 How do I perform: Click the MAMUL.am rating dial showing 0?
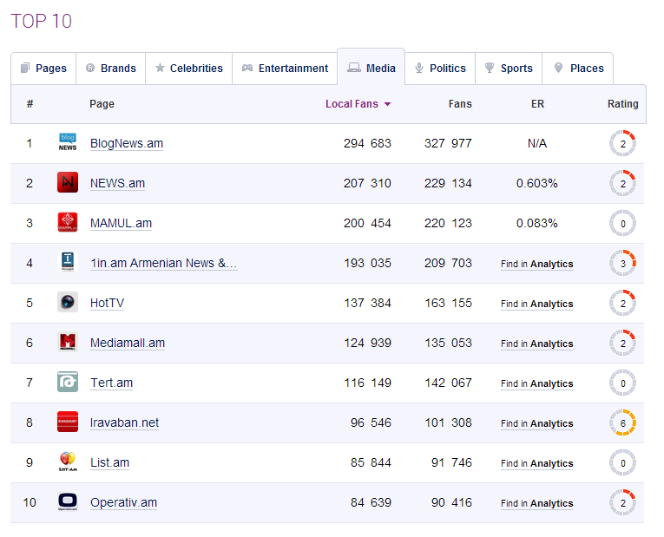pyautogui.click(x=622, y=223)
